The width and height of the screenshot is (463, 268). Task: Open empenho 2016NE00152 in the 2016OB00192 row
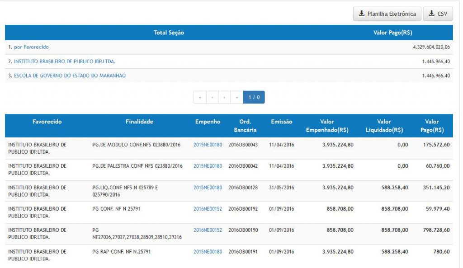pos(208,209)
